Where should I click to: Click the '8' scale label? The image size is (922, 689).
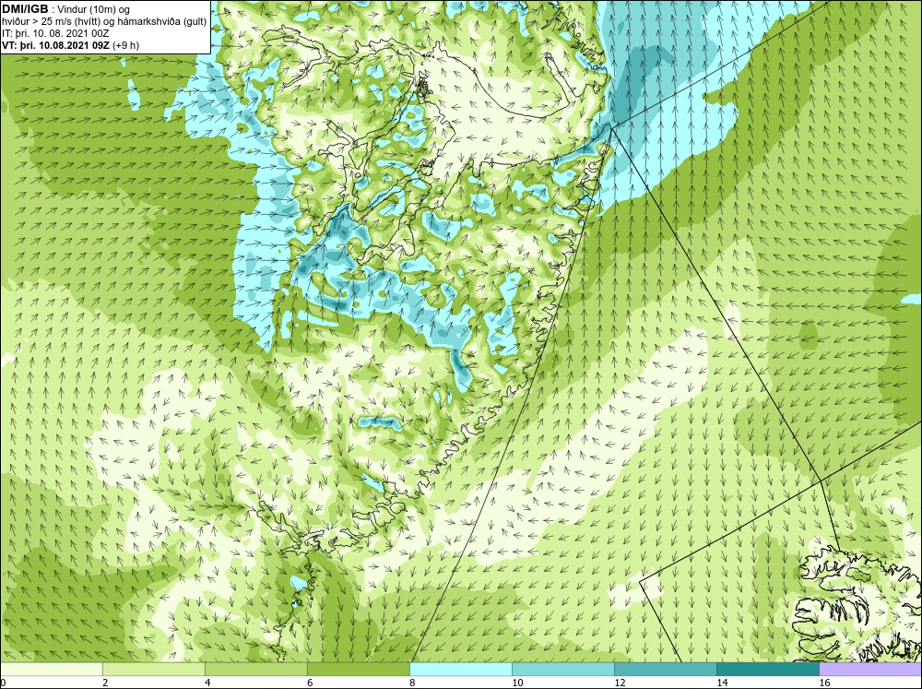click(412, 683)
